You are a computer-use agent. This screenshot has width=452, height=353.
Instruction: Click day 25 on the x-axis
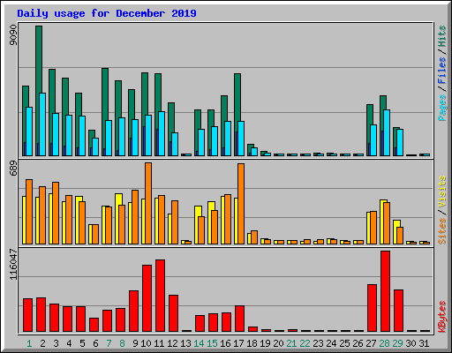[x=344, y=343]
